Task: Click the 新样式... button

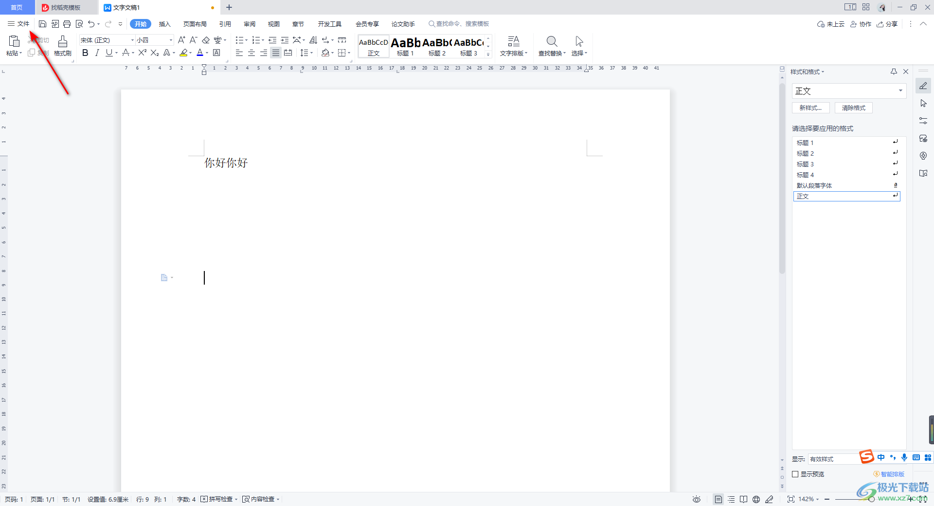Action: (810, 108)
